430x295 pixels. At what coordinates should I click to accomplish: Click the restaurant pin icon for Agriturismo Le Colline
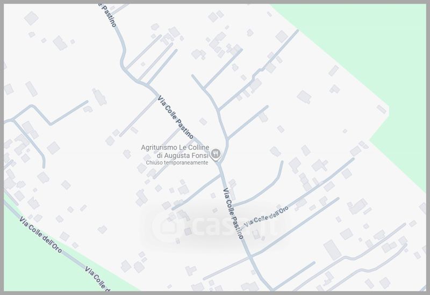point(216,154)
